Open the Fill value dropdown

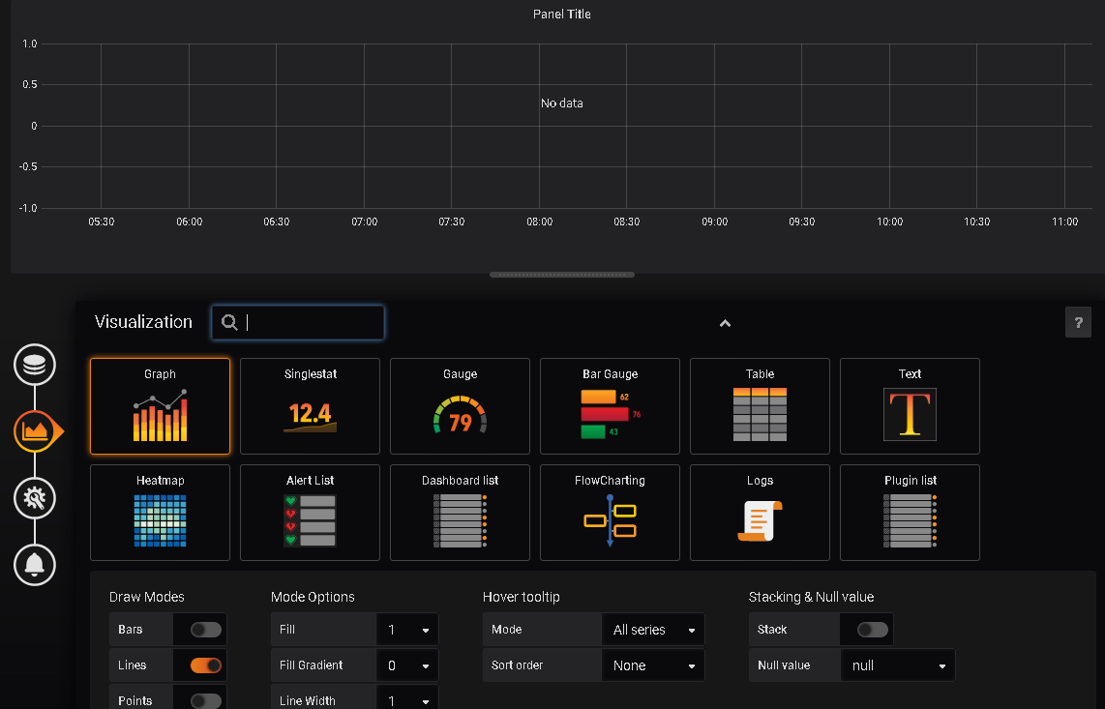point(407,630)
